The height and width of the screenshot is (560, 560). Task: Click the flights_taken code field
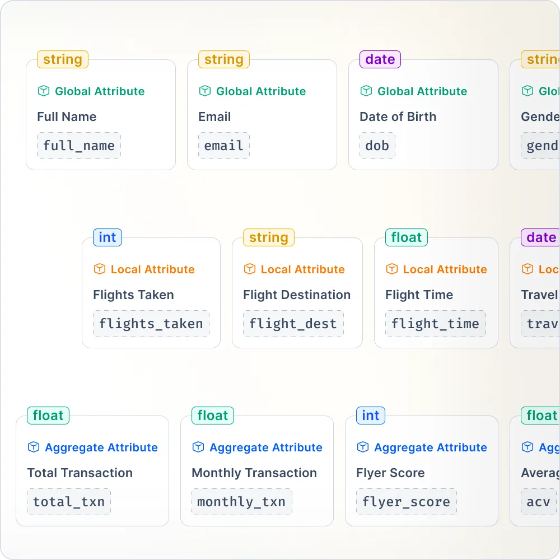pyautogui.click(x=151, y=324)
